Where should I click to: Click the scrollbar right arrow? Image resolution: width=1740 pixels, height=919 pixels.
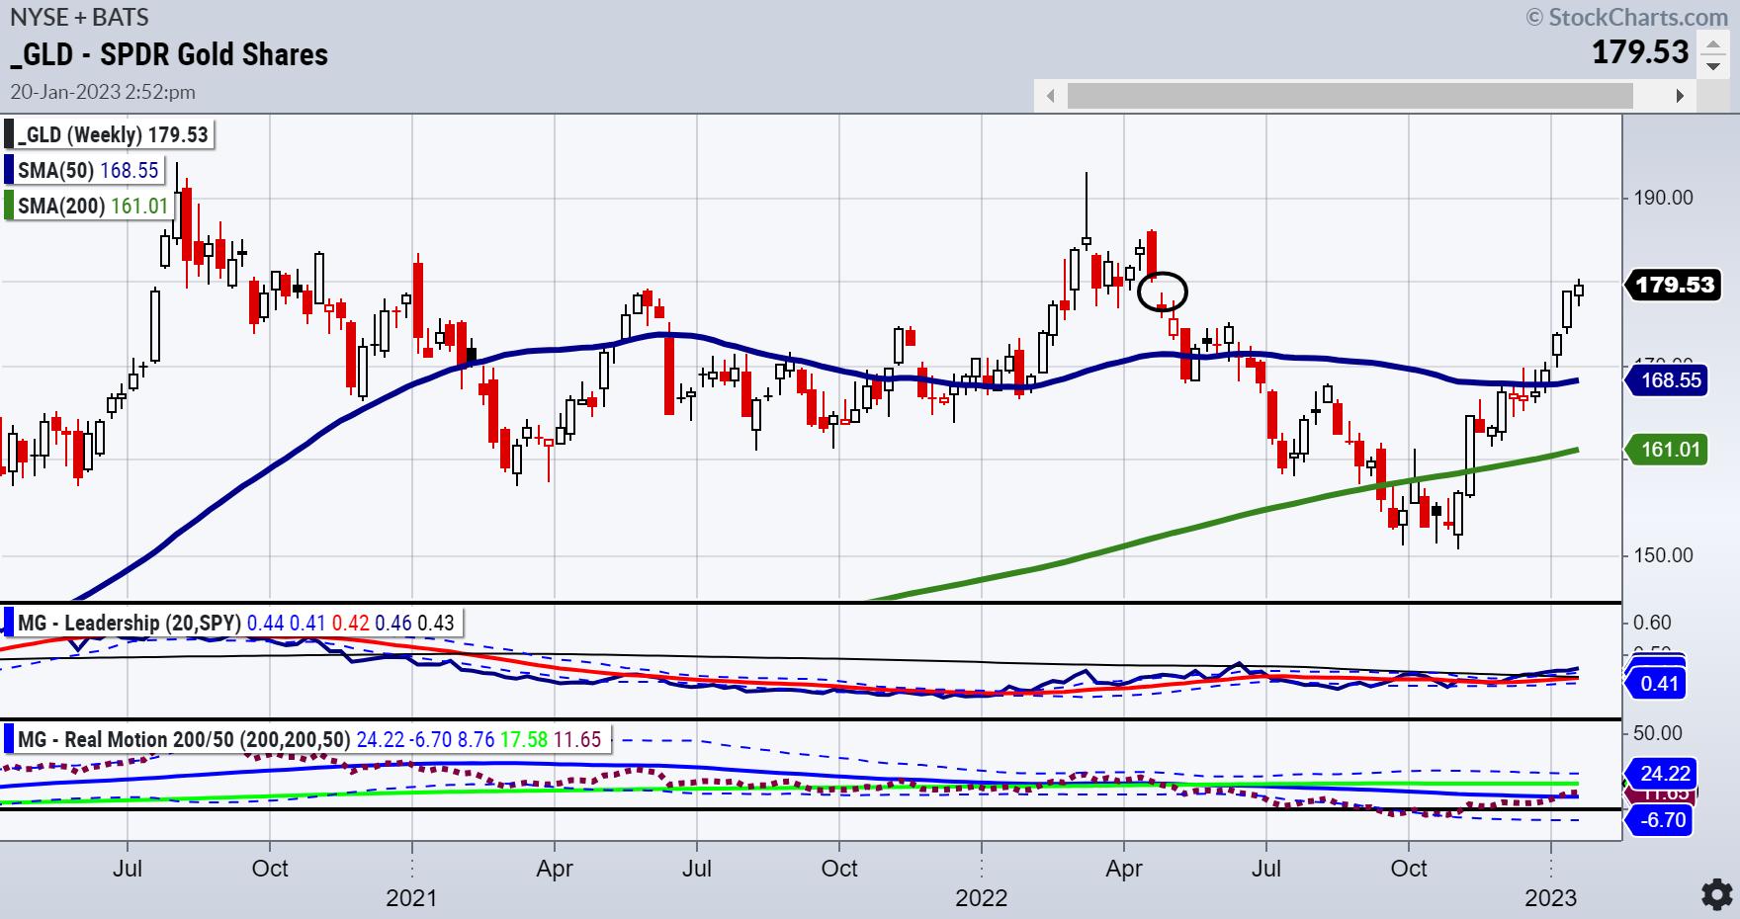pyautogui.click(x=1679, y=96)
